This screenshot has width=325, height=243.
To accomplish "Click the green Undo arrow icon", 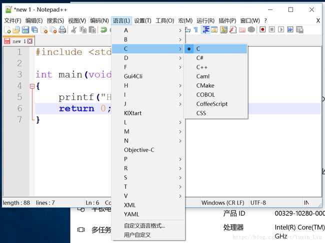I will pos(103,30).
